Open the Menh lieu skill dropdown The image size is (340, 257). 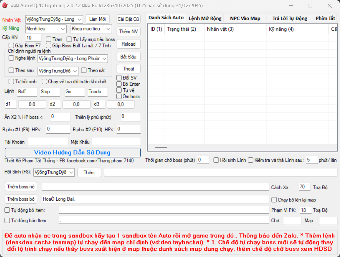point(63,29)
